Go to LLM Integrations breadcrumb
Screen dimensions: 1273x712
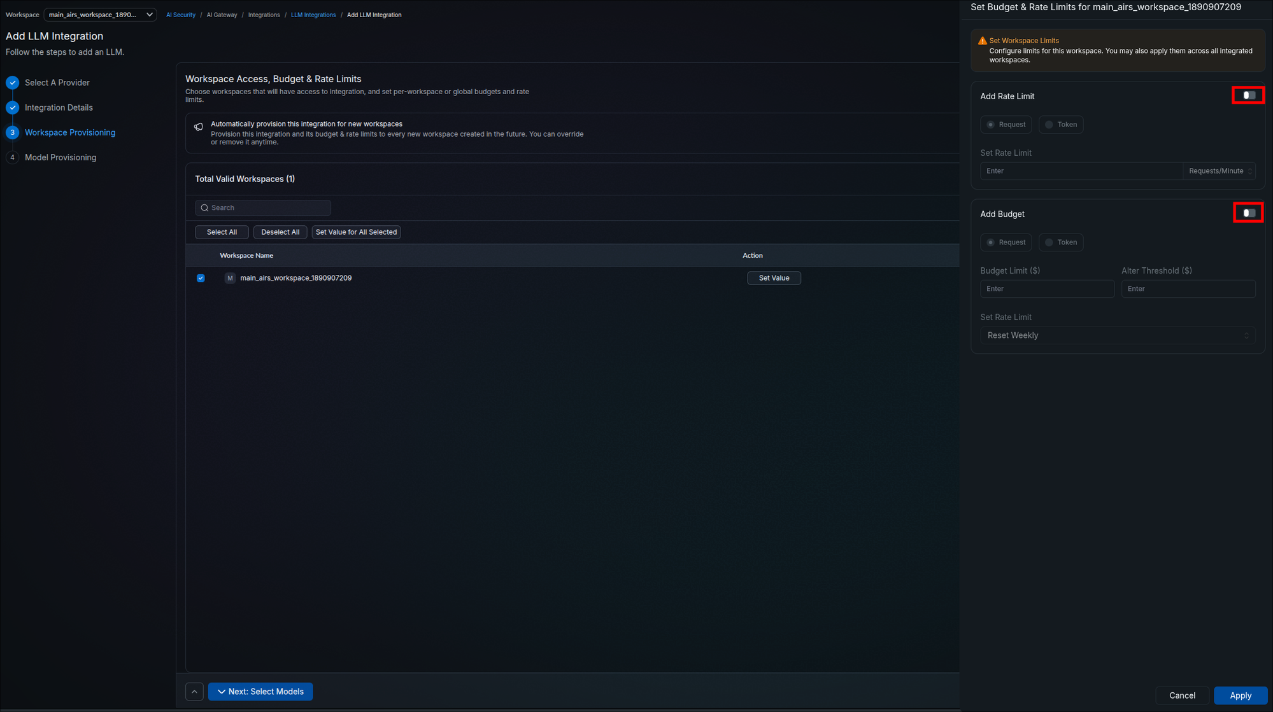click(313, 15)
